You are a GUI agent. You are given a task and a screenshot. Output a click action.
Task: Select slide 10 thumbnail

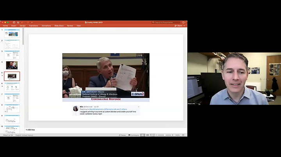[x=12, y=129]
